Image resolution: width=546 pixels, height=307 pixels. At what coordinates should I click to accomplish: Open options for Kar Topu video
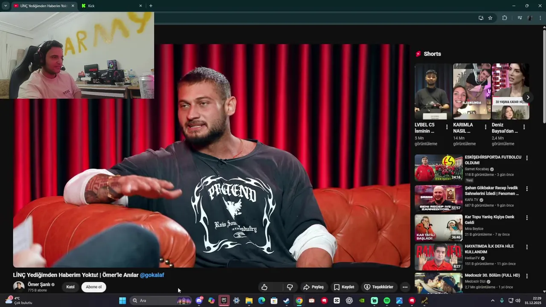(x=527, y=217)
